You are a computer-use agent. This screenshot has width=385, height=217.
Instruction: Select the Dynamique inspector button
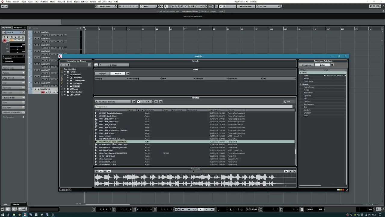307,65
